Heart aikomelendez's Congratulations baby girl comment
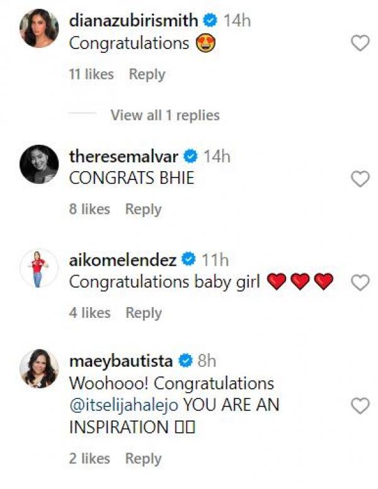The height and width of the screenshot is (489, 378). [x=360, y=283]
